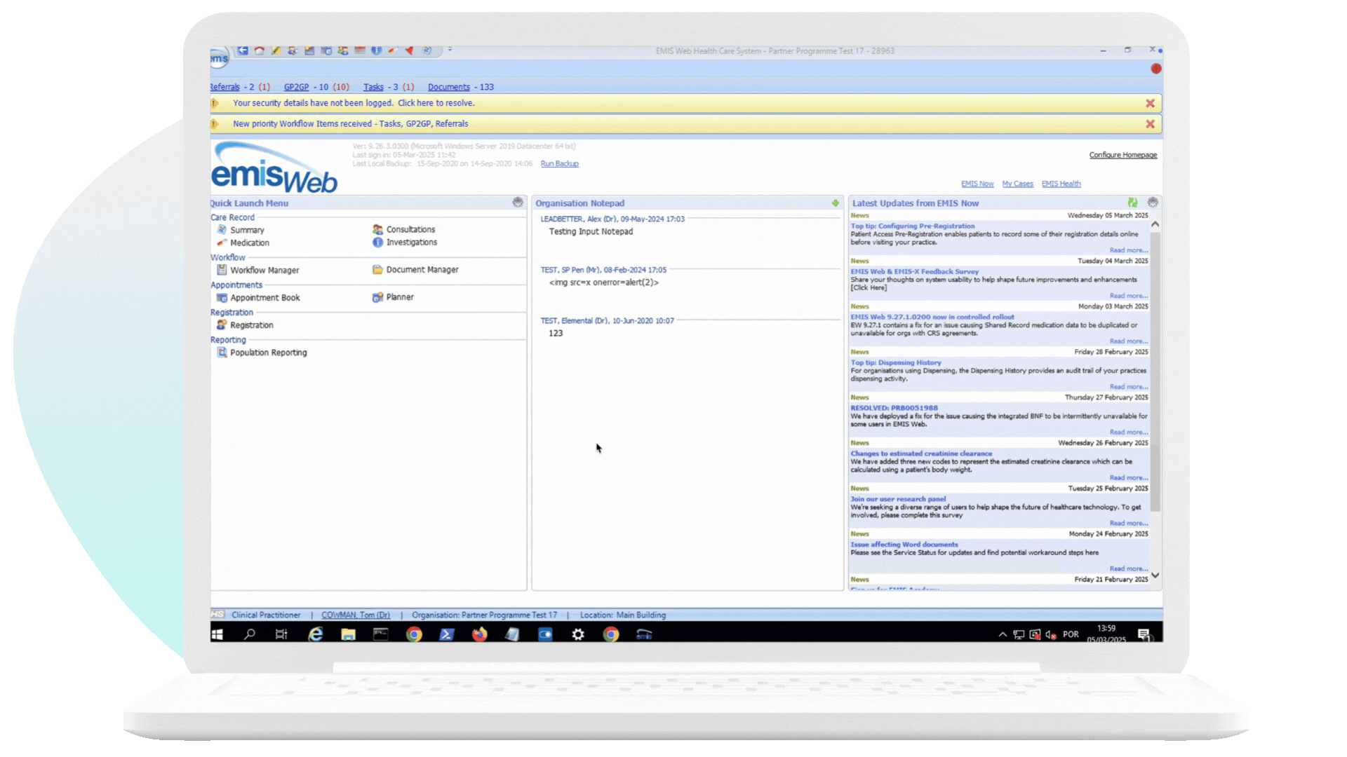1347x757 pixels.
Task: Switch to the EMIS Health tab link
Action: click(1061, 184)
